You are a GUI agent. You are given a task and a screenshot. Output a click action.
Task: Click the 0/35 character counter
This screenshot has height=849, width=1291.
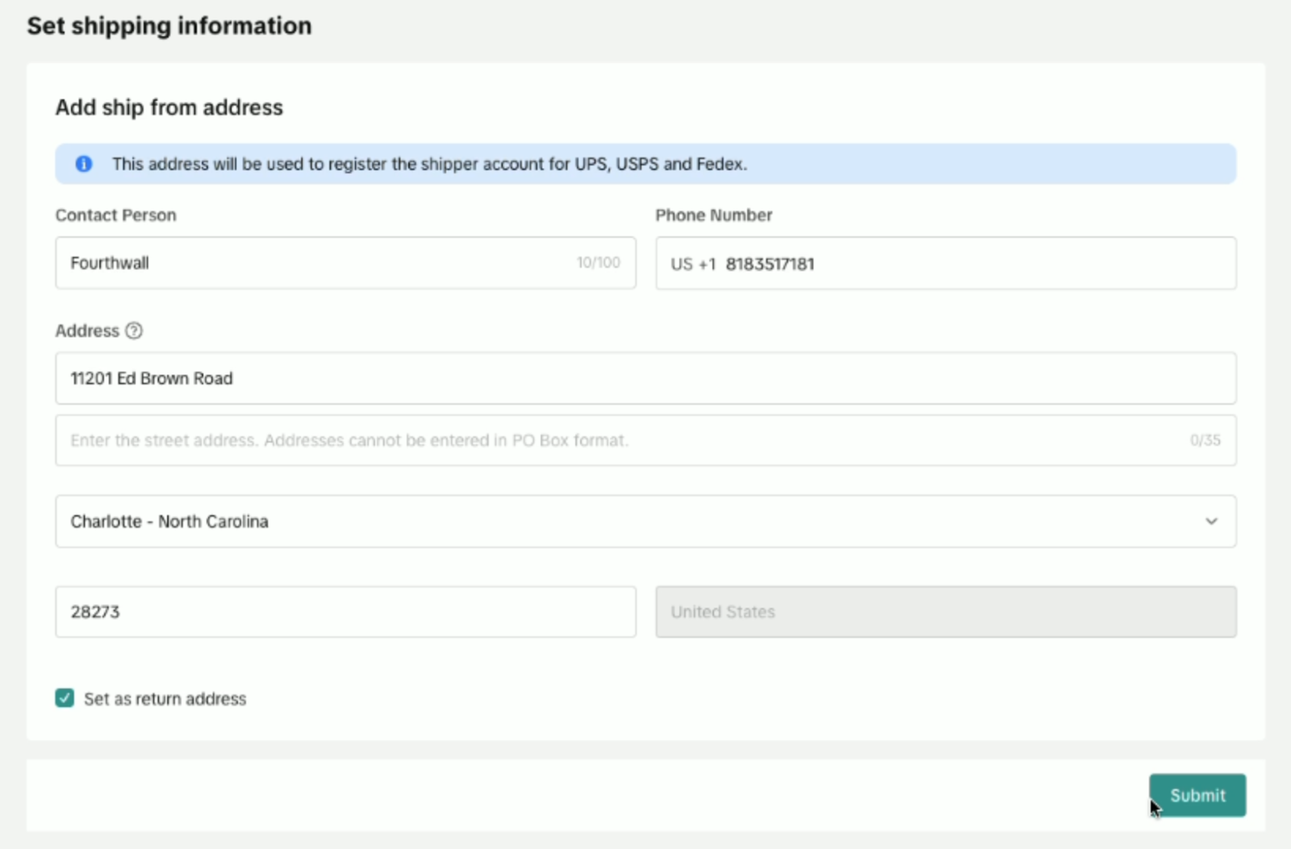[1205, 440]
